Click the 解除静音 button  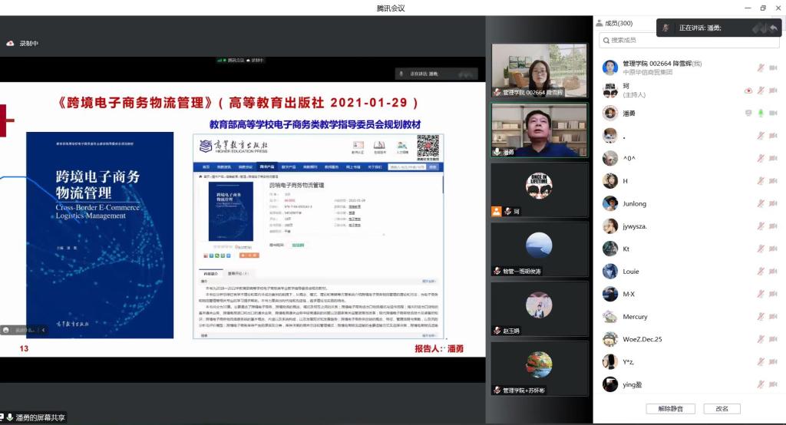click(x=670, y=408)
